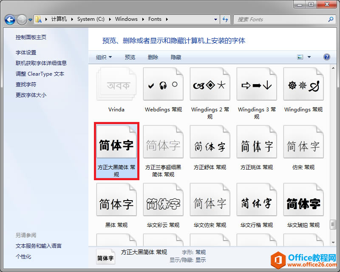Click 预览 in the toolbar
The height and width of the screenshot is (272, 340).
tap(130, 57)
